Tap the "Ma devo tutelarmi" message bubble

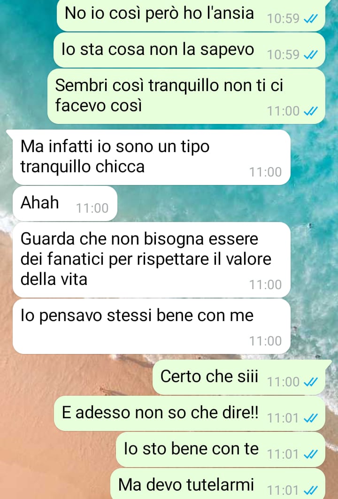tap(218, 484)
